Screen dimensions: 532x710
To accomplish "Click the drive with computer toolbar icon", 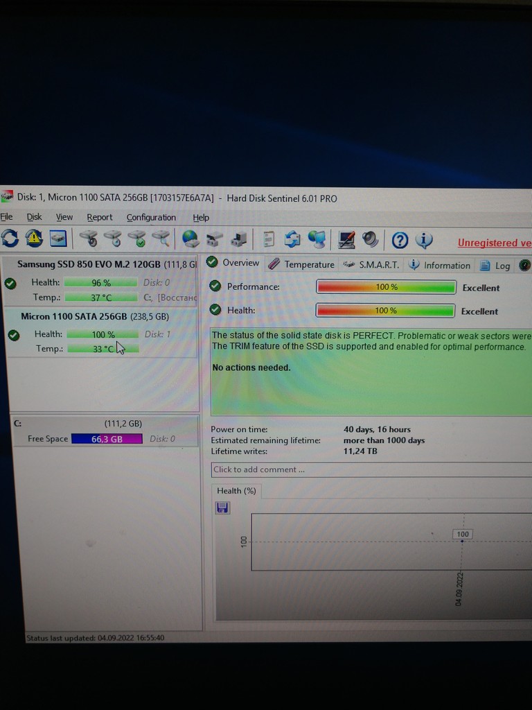I will pyautogui.click(x=239, y=239).
